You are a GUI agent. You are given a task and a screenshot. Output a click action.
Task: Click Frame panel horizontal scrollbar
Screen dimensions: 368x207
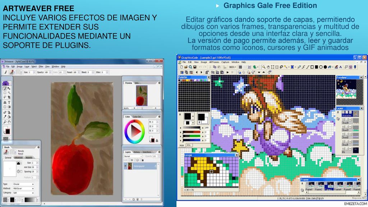pyautogui.click(x=333, y=193)
